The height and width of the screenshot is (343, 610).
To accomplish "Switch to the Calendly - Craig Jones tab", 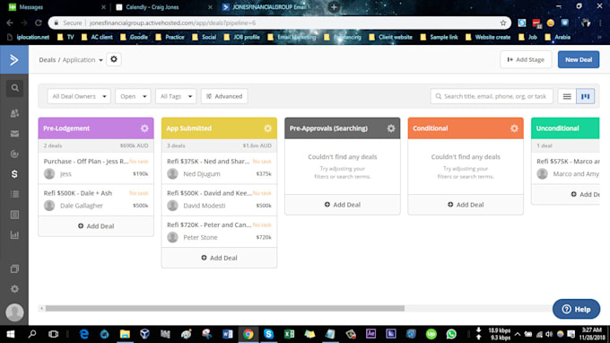I will (x=163, y=7).
